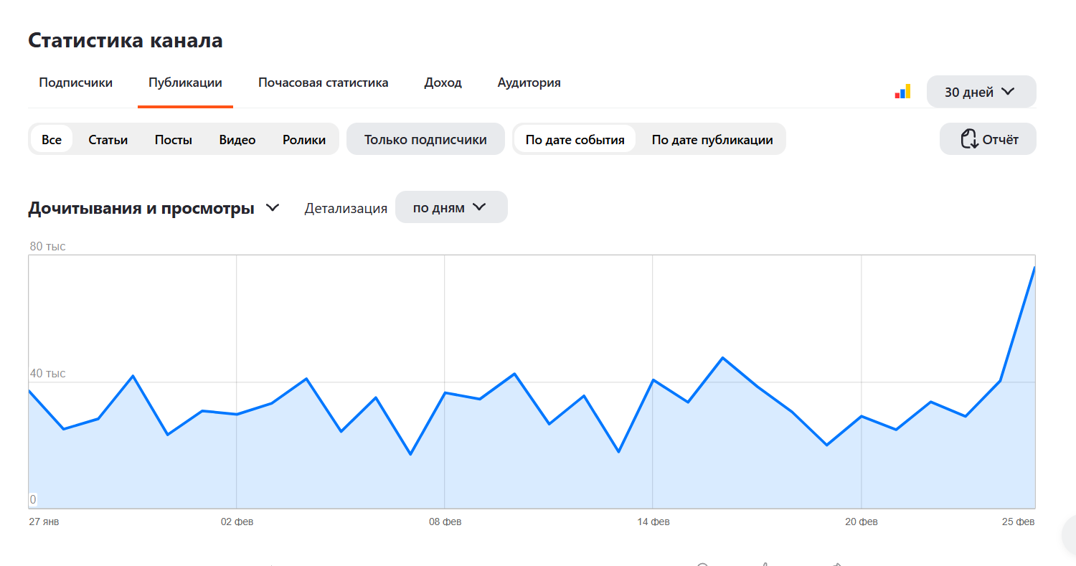This screenshot has width=1076, height=566.
Task: Filter publications by Статьи
Action: (x=108, y=139)
